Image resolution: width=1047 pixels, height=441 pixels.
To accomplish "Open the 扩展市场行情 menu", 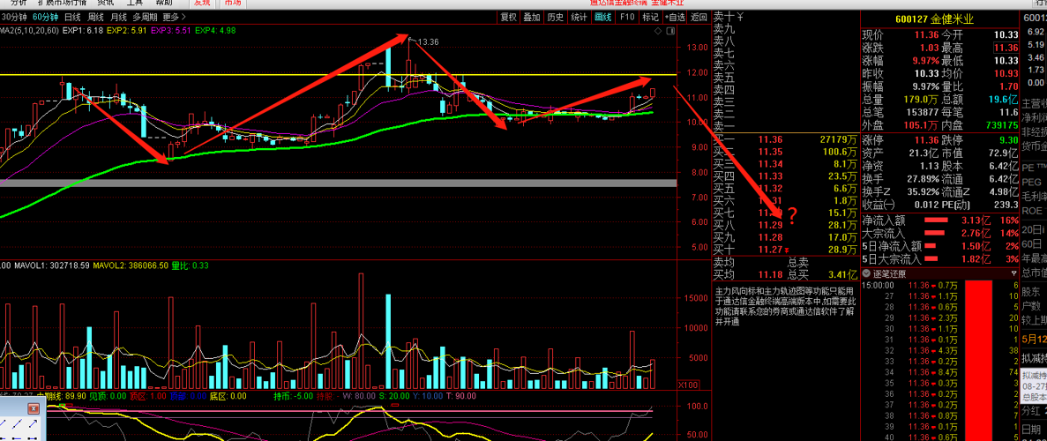I will click(62, 3).
